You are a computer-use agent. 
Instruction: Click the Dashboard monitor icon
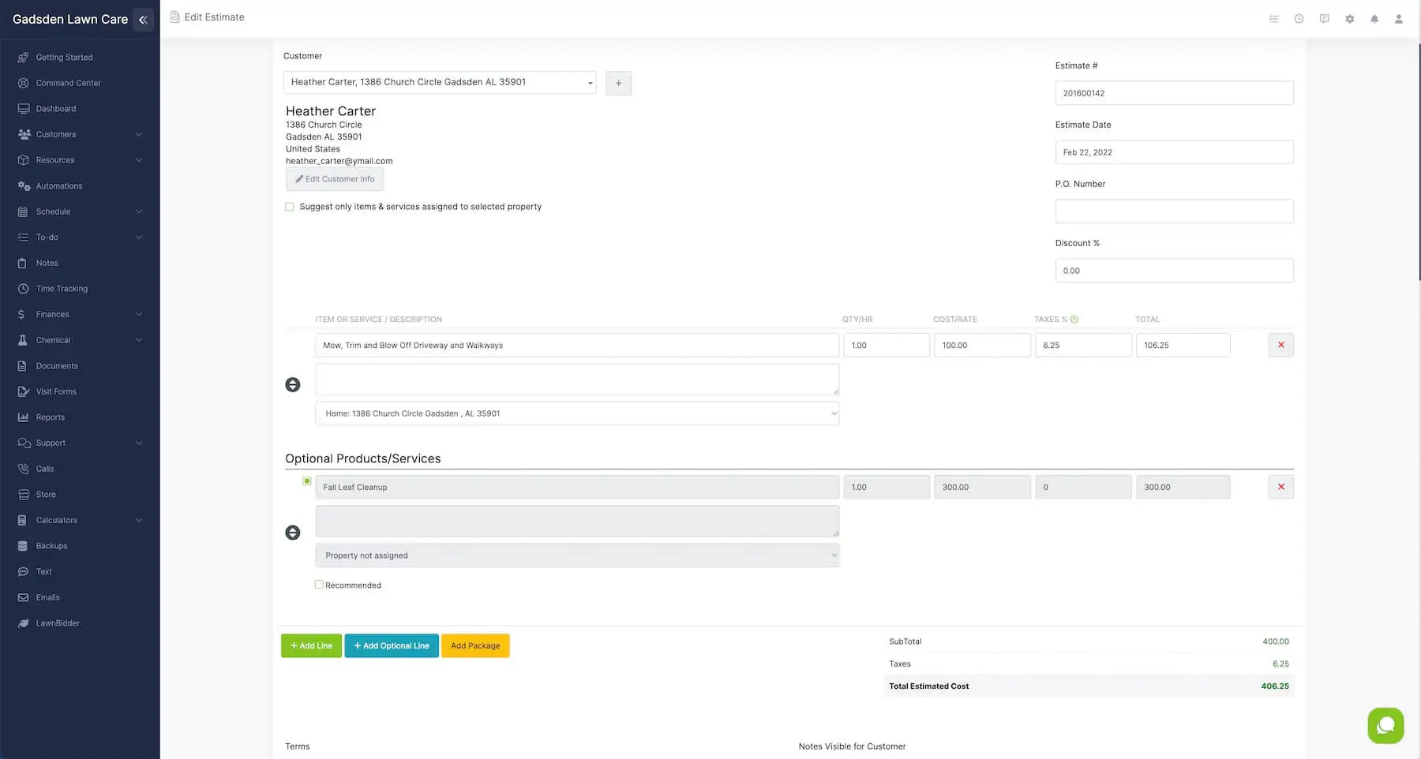(23, 109)
